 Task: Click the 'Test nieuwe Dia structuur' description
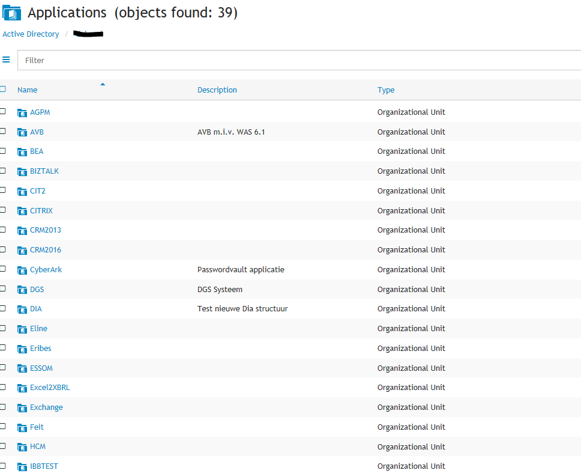pyautogui.click(x=242, y=309)
